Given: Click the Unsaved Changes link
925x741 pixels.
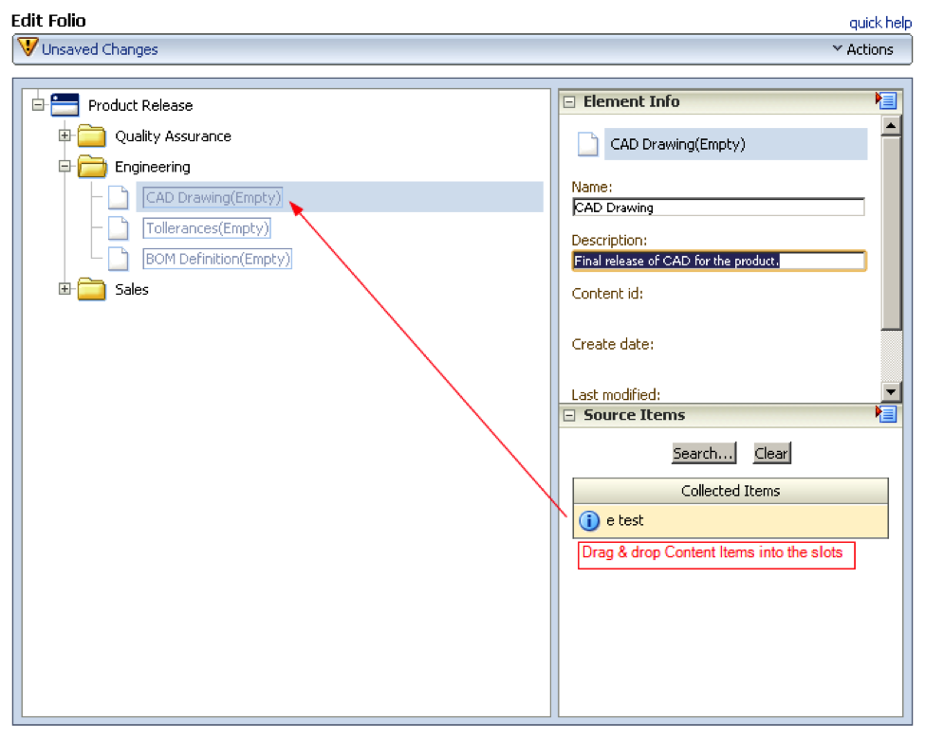Looking at the screenshot, I should pos(100,49).
